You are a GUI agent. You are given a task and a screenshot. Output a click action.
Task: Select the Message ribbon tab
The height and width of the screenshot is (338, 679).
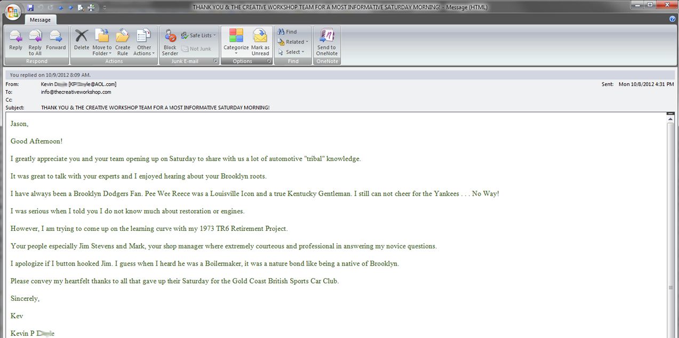(40, 20)
